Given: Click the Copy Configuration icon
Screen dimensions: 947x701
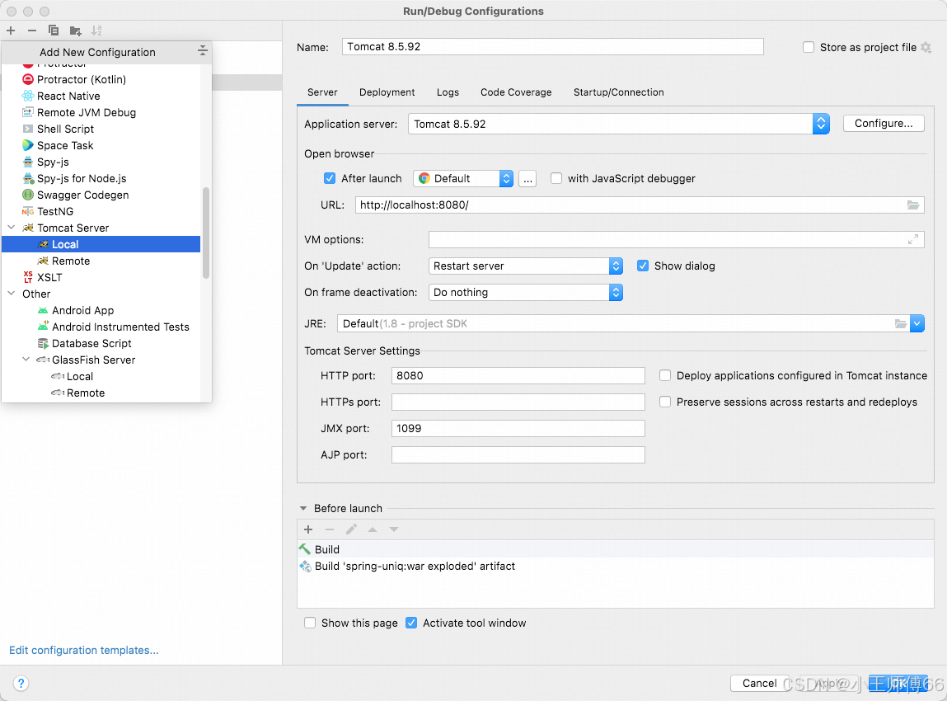Looking at the screenshot, I should coord(53,31).
